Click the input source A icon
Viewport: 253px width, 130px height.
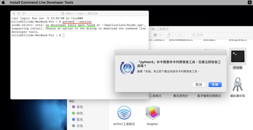pos(249,3)
